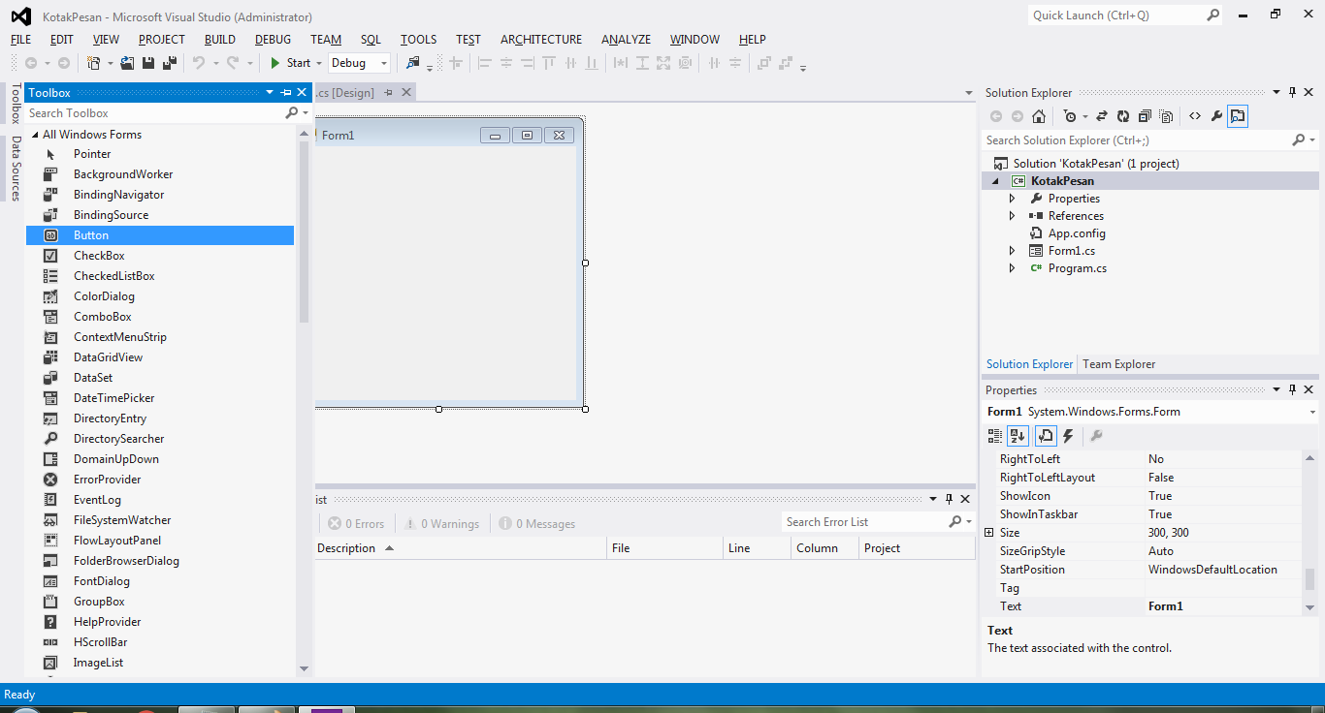Viewport: 1325px width, 713px height.
Task: Click Refresh icon in Solution Explorer
Action: click(x=1123, y=116)
